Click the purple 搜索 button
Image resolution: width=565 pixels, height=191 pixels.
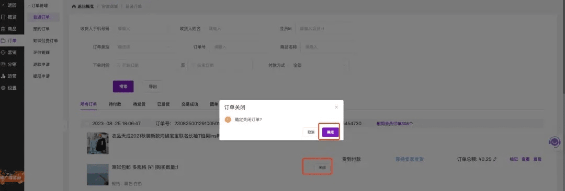point(123,86)
